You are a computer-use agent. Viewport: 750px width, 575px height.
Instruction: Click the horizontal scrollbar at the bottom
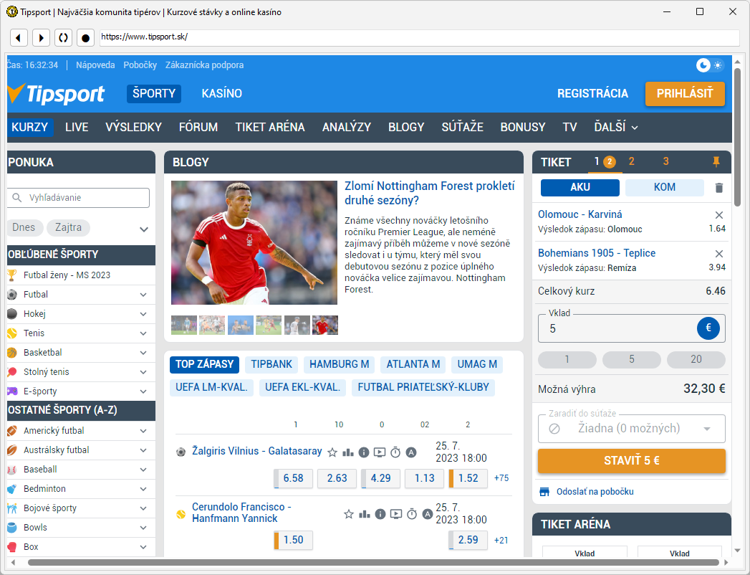[373, 562]
